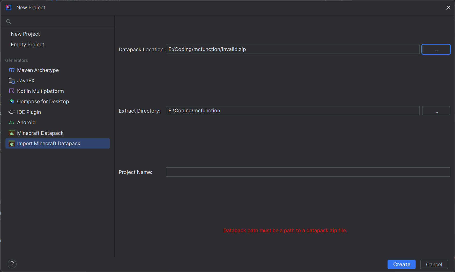The height and width of the screenshot is (272, 455).
Task: Select Import Minecraft Datapack entry
Action: tap(57, 143)
